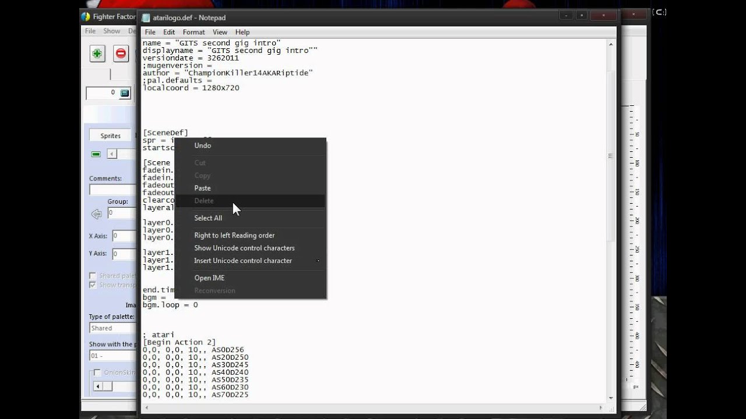Screen dimensions: 746x419
Task: Click the X Axis input field
Action: [124, 236]
